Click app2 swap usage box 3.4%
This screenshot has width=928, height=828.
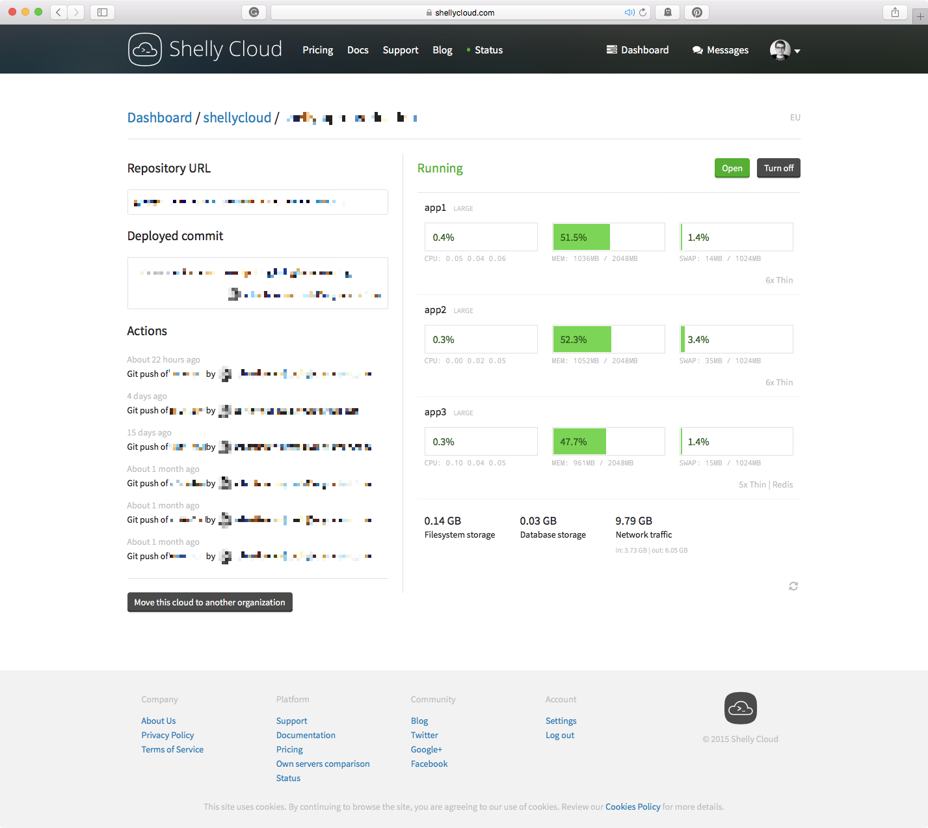pyautogui.click(x=736, y=339)
